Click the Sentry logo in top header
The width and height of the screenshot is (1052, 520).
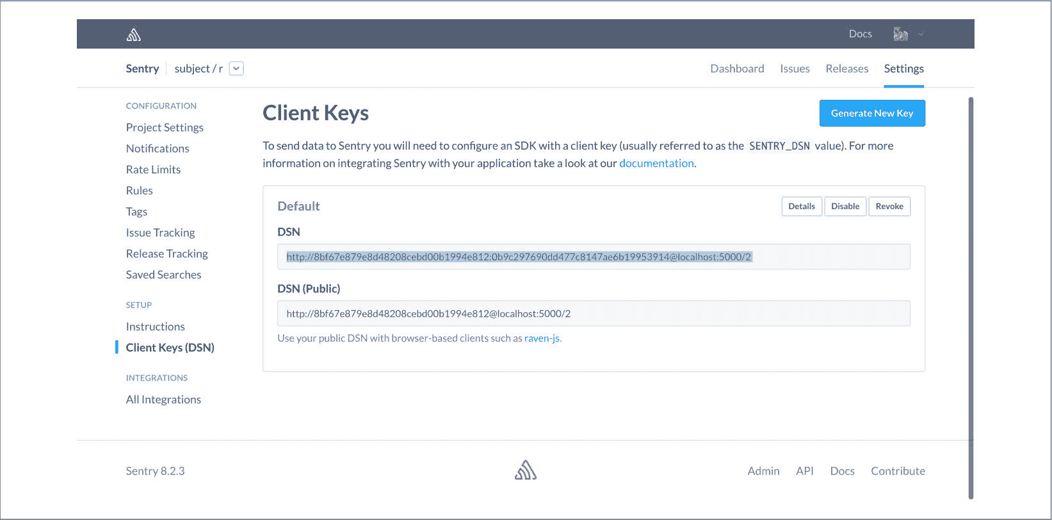[133, 35]
